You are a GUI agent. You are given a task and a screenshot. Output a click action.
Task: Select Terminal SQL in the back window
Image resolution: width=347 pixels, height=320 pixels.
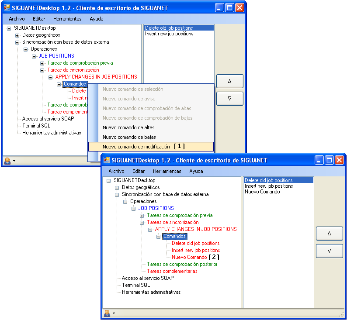point(36,126)
